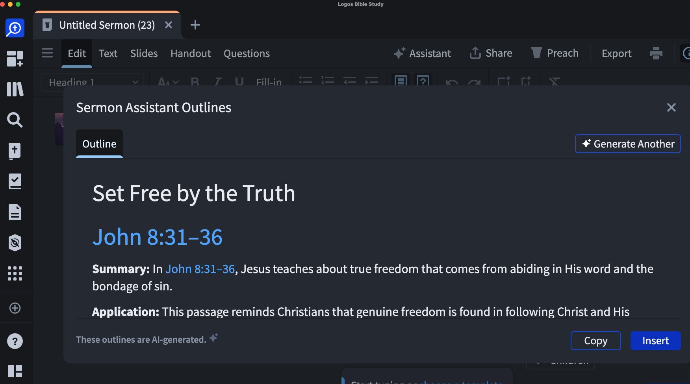Screen dimensions: 690x384
Task: Open the Documents page sidebar icon
Action: [15, 212]
